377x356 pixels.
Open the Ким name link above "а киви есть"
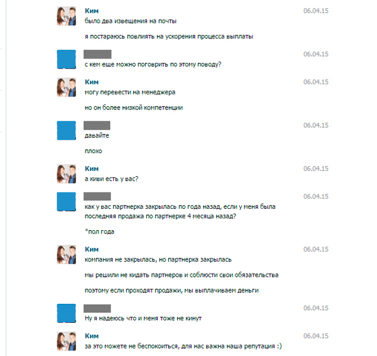click(x=91, y=168)
